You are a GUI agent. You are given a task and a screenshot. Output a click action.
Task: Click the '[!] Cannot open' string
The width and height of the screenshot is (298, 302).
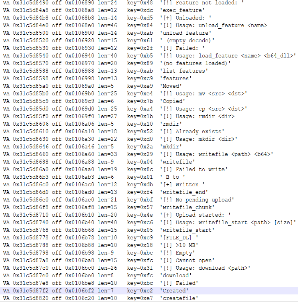tap(187, 261)
